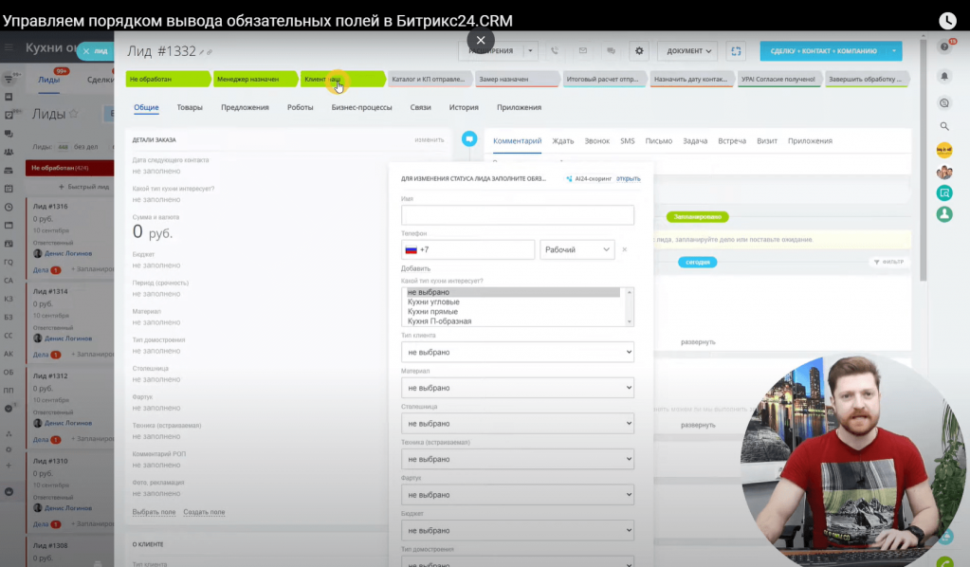Open the Watch Later clock icon
970x567 pixels.
[947, 21]
